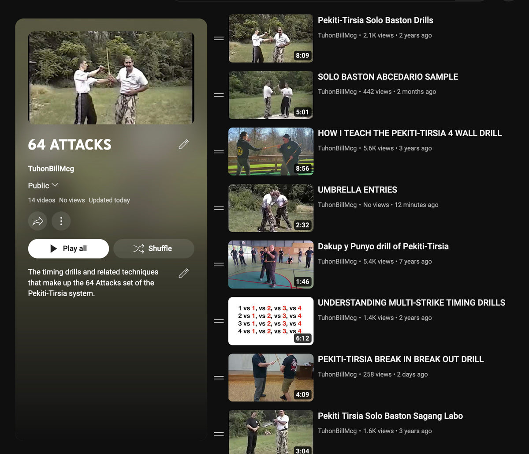529x454 pixels.
Task: Select drag handle for BREAK IN BREAK OUT DRILL
Action: [x=219, y=378]
